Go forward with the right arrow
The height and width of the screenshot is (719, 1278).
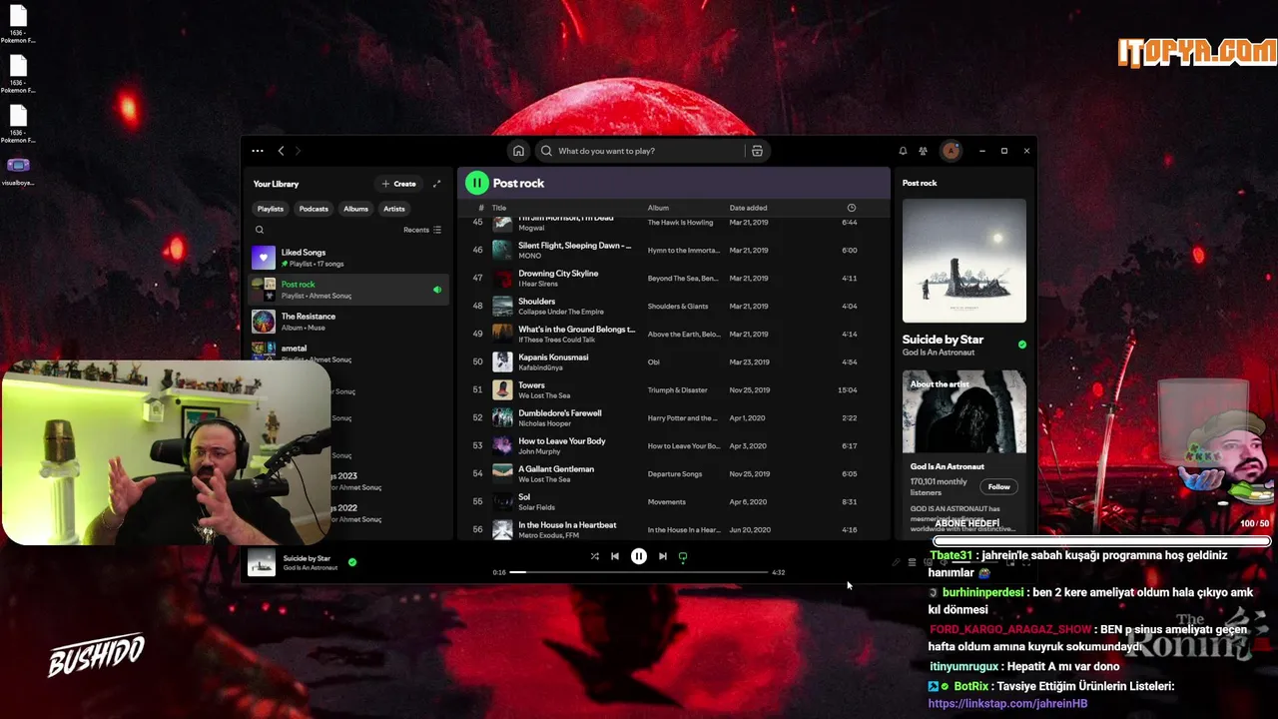pos(298,151)
